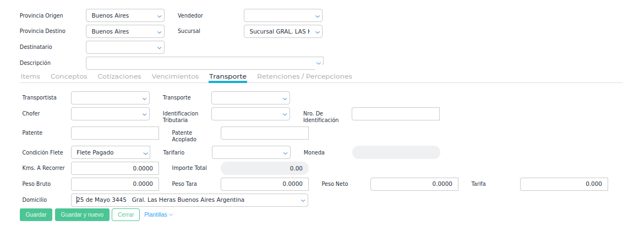Open the Tarifario dropdown
623x226 pixels.
click(x=251, y=152)
